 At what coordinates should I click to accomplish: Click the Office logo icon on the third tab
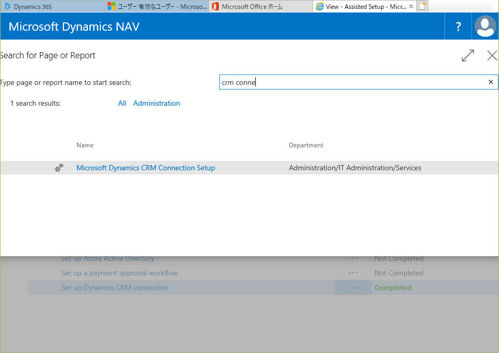[x=215, y=6]
